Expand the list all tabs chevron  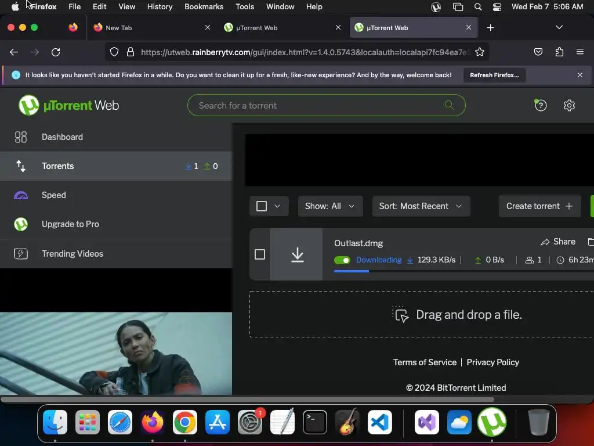pos(559,27)
